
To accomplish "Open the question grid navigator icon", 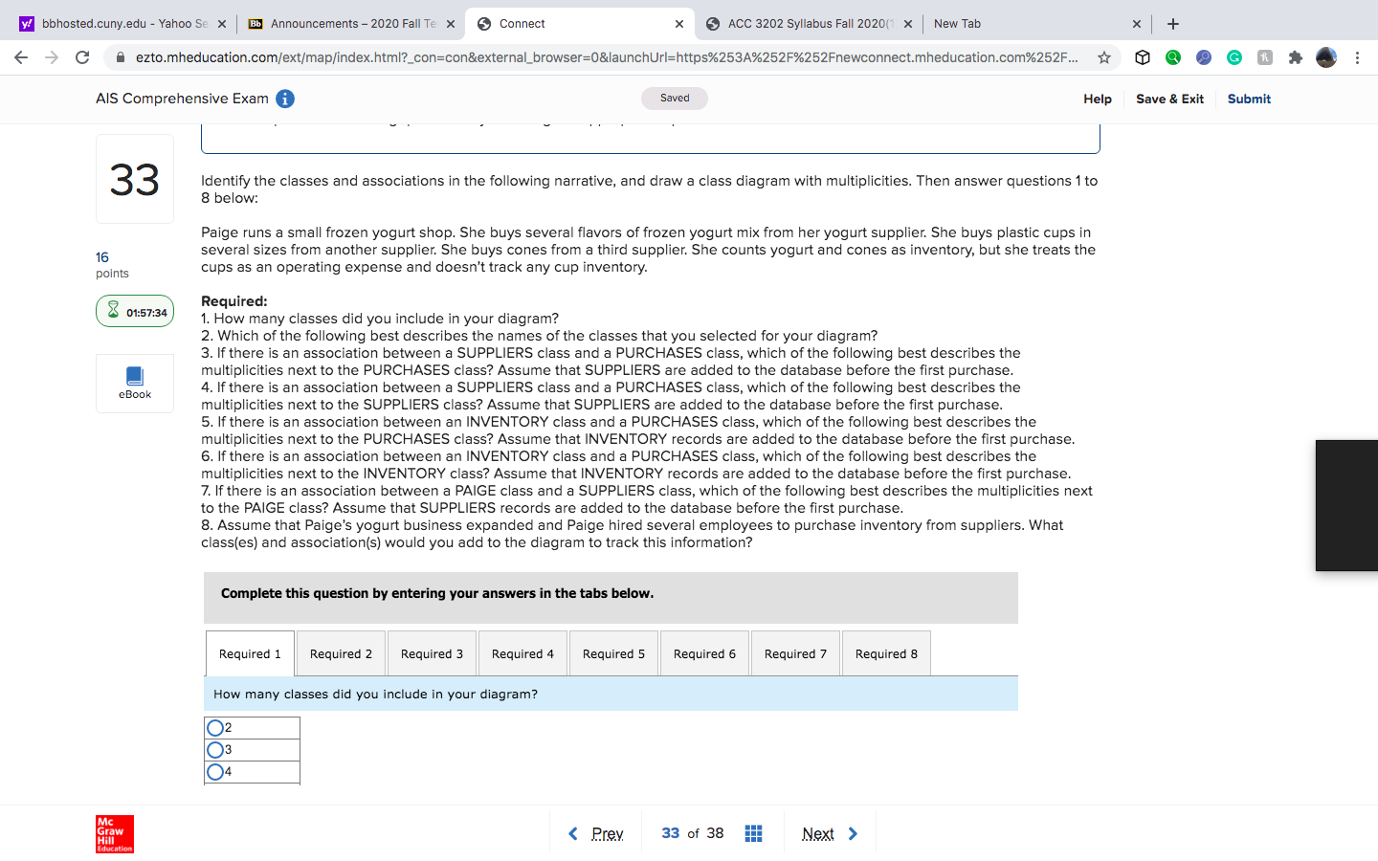I will click(x=753, y=833).
